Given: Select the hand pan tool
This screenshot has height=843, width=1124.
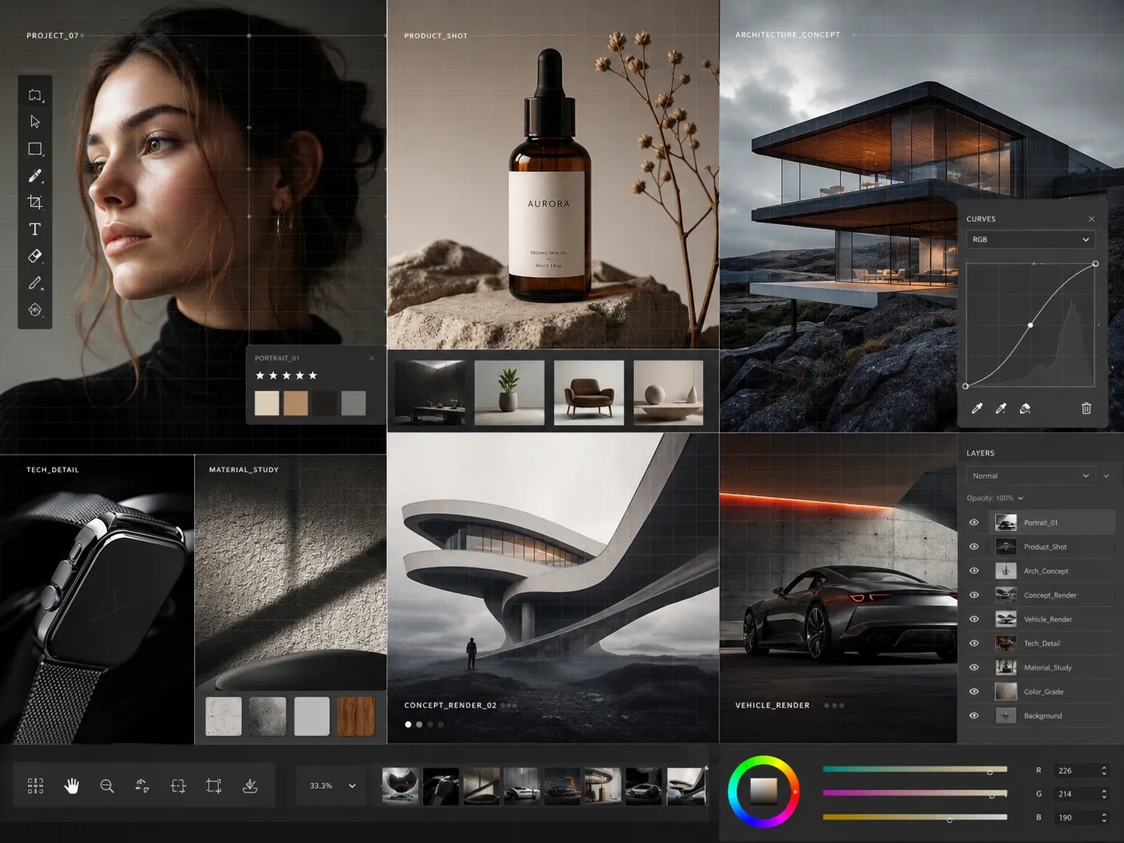Looking at the screenshot, I should 71,786.
